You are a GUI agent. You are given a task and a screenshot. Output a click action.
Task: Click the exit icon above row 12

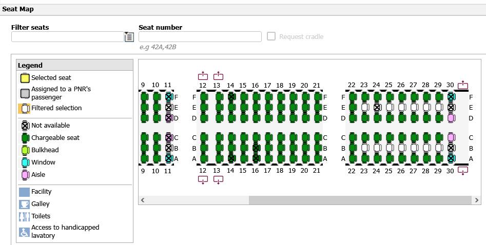pos(203,76)
